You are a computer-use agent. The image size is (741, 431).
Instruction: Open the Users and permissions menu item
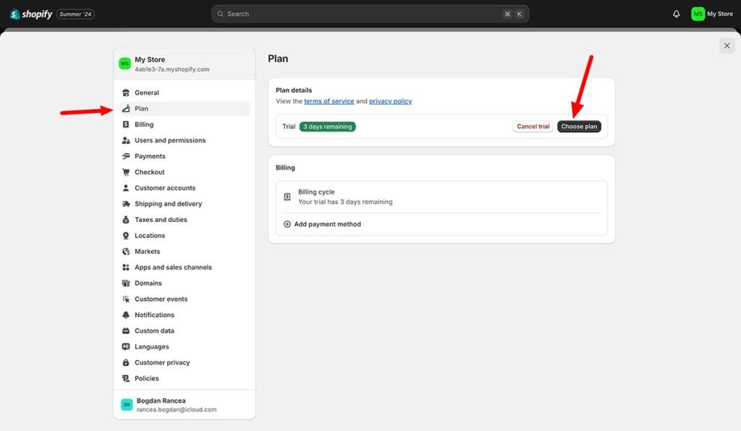click(170, 140)
